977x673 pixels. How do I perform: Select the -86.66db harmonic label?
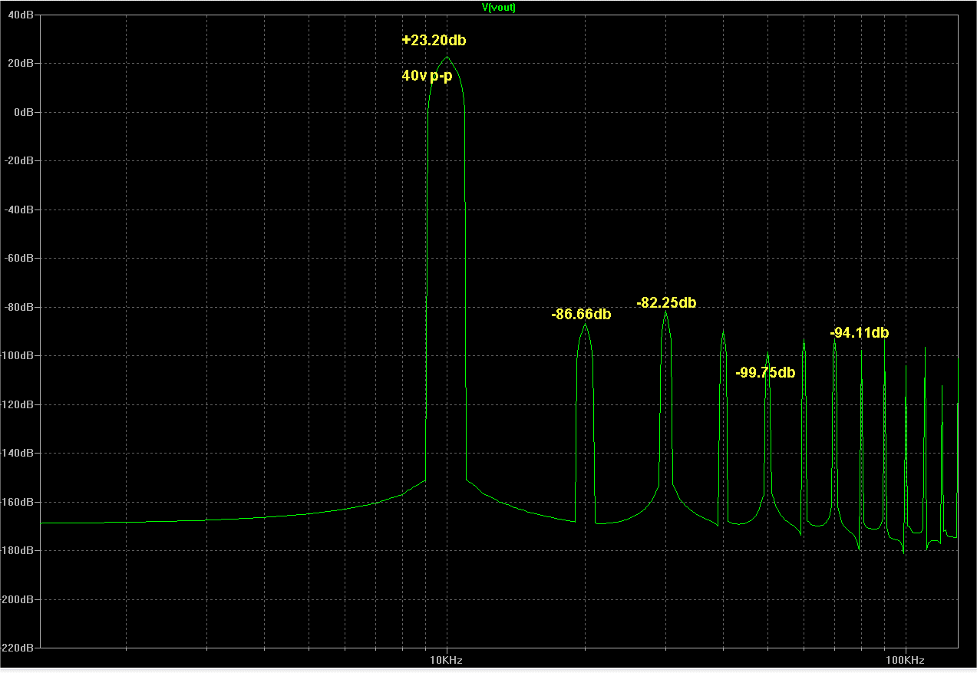[581, 314]
